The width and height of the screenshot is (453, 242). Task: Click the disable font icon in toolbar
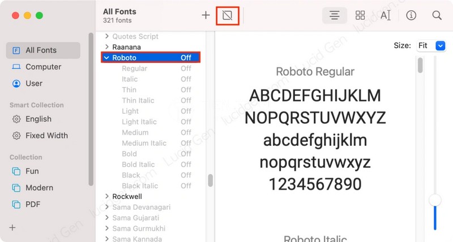(228, 15)
